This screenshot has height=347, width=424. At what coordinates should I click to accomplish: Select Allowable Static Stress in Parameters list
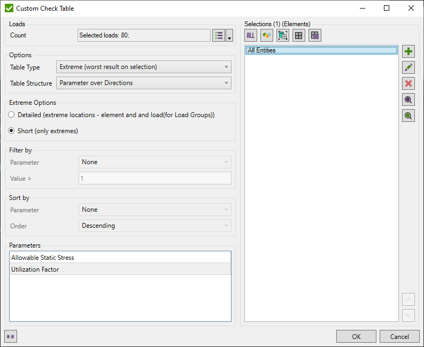pos(120,258)
